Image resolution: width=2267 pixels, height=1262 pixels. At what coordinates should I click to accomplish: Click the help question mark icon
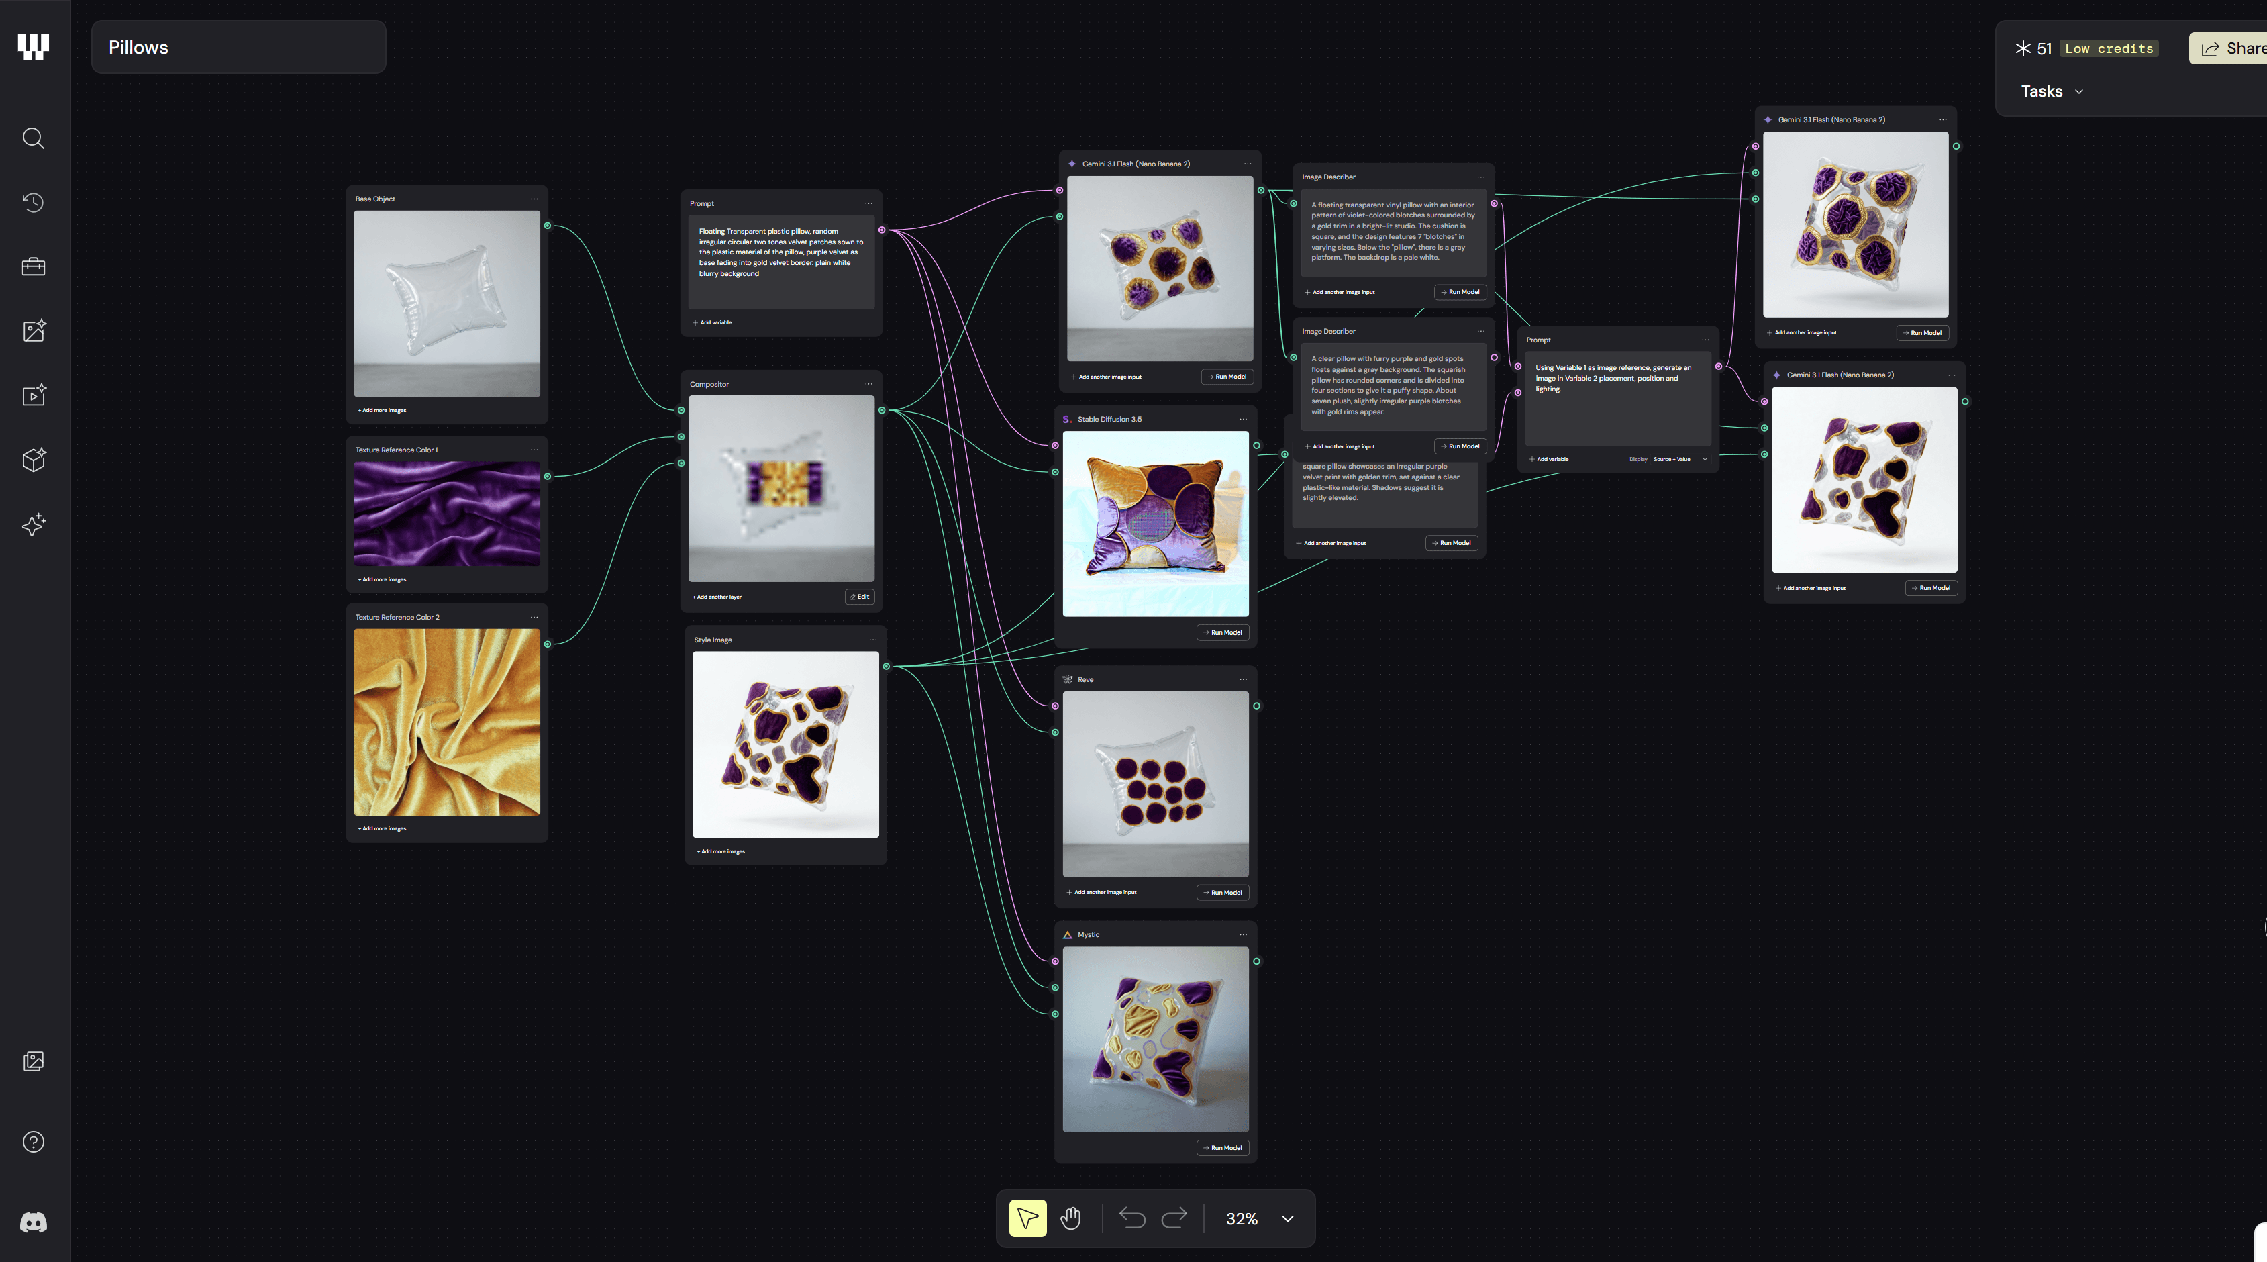[x=34, y=1143]
